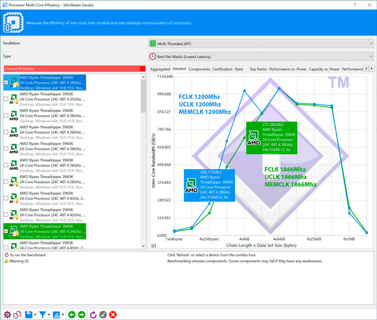Image resolution: width=377 pixels, height=320 pixels.
Task: Click the blue bar chart icon
Action: pos(56,314)
